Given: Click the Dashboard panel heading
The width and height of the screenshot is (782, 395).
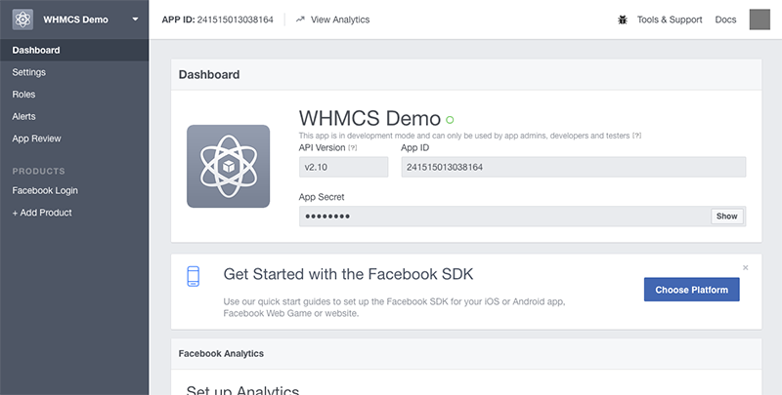Looking at the screenshot, I should [209, 75].
